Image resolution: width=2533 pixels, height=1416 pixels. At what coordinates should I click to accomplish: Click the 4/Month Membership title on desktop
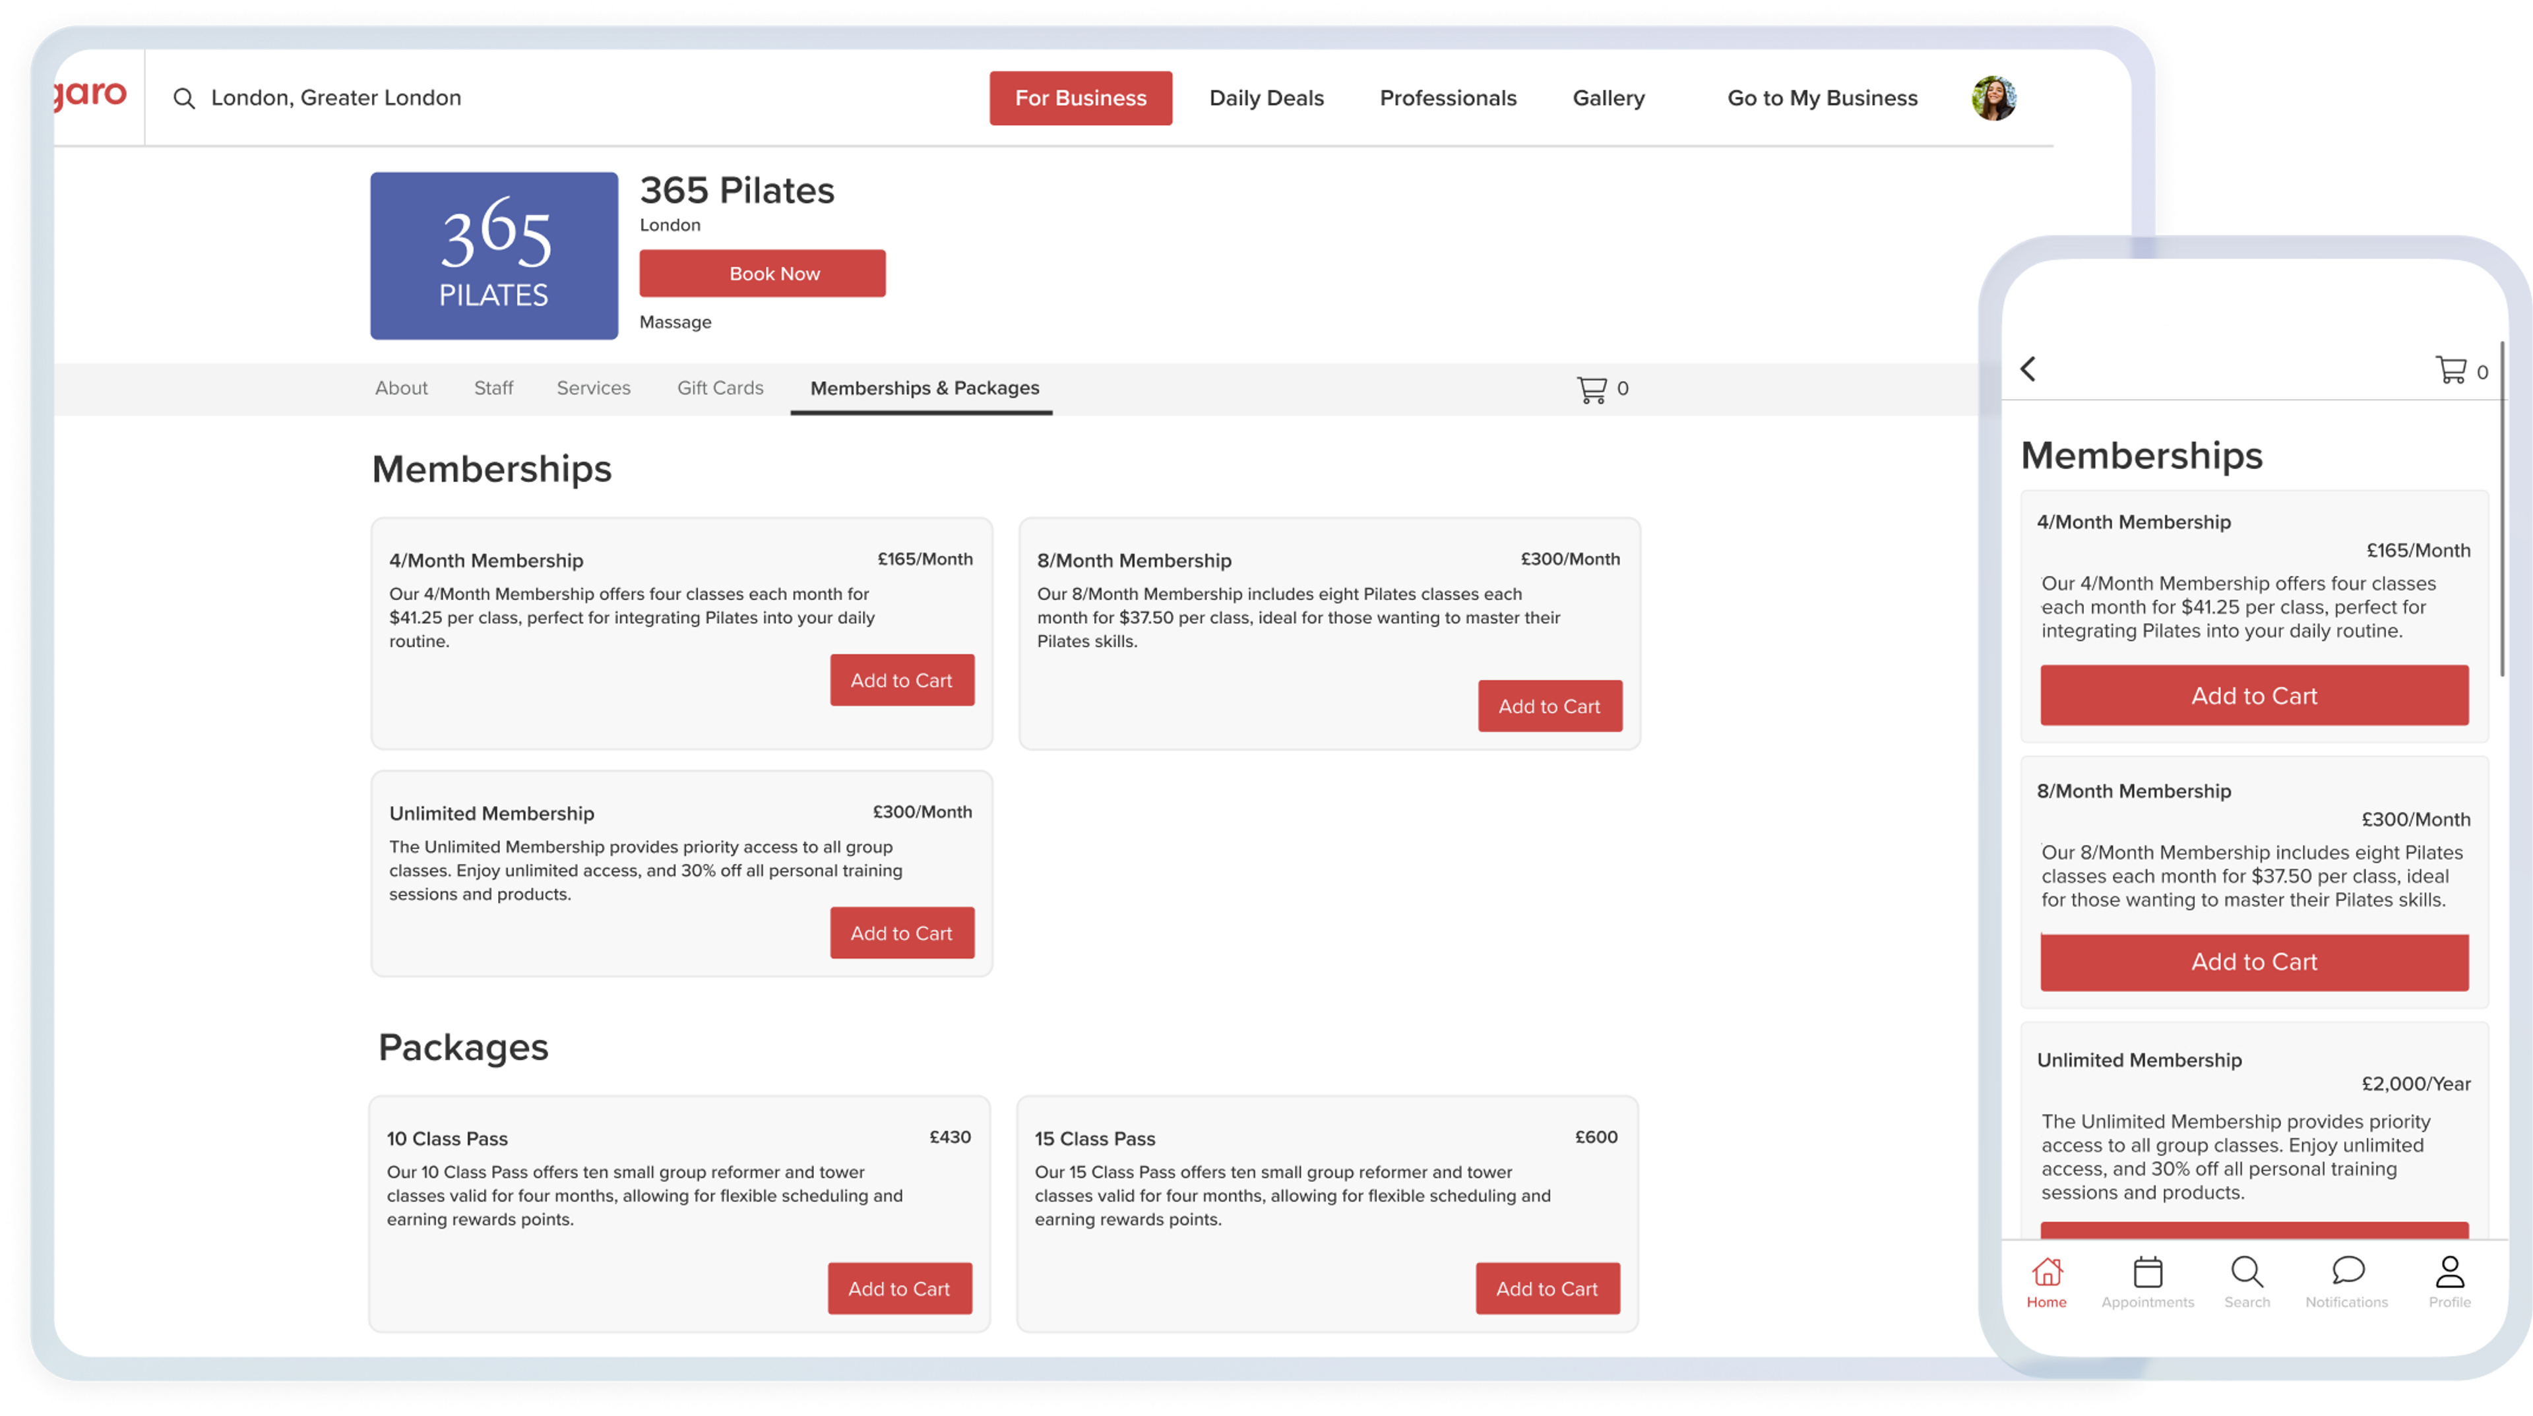pyautogui.click(x=485, y=561)
